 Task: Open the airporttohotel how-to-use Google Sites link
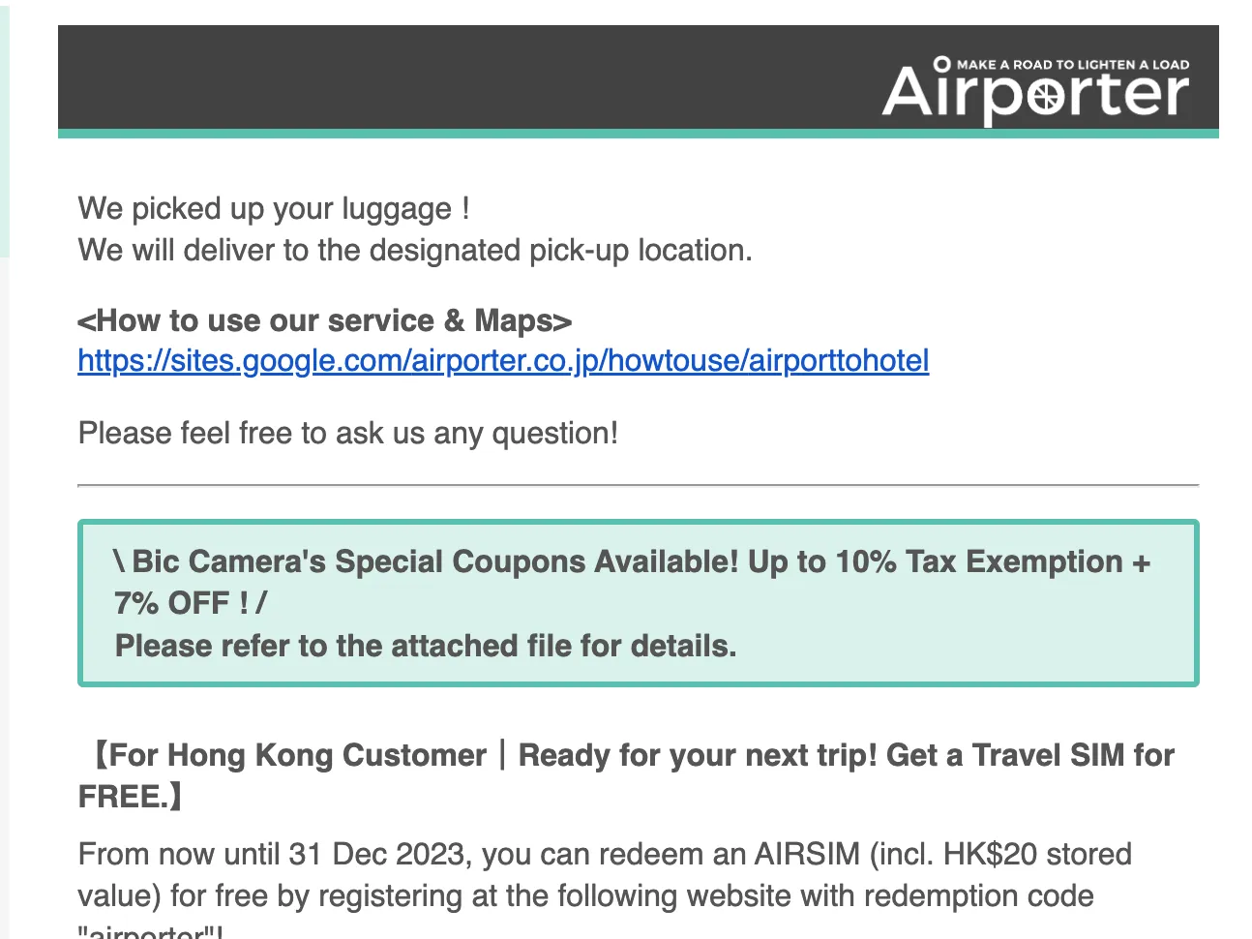(503, 361)
